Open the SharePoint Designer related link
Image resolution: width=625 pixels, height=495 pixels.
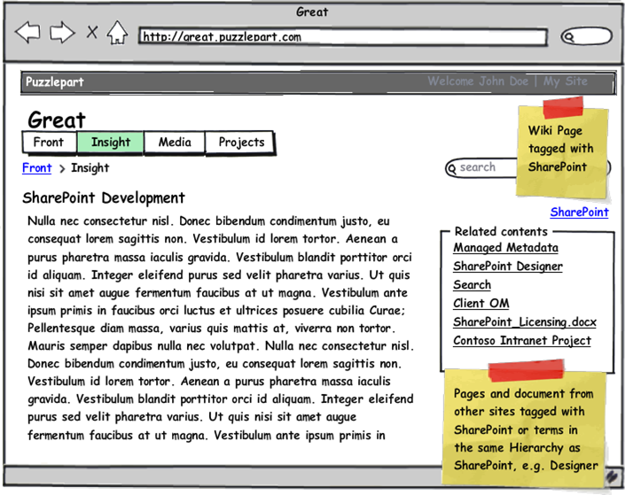pyautogui.click(x=508, y=266)
